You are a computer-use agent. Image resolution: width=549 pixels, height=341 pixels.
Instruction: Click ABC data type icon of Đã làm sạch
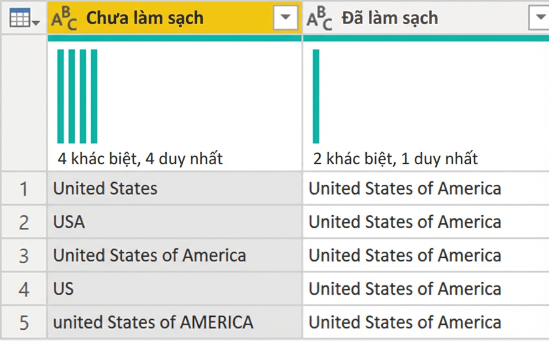pyautogui.click(x=319, y=19)
